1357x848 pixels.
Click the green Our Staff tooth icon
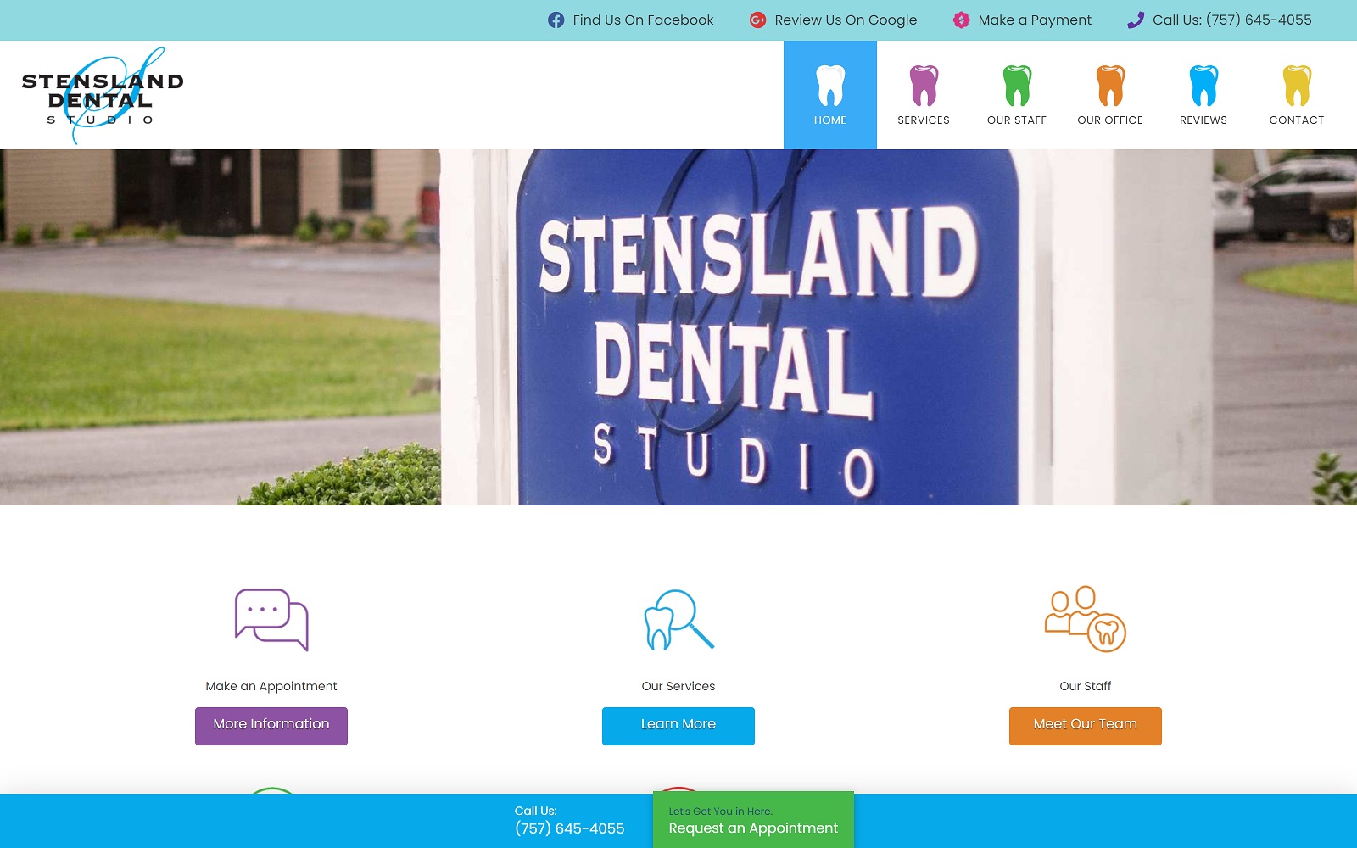click(x=1017, y=86)
